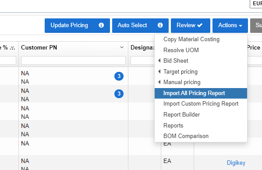Screen dimensions: 262x170
Task: Open the Digikey supplier link
Action: (x=236, y=163)
